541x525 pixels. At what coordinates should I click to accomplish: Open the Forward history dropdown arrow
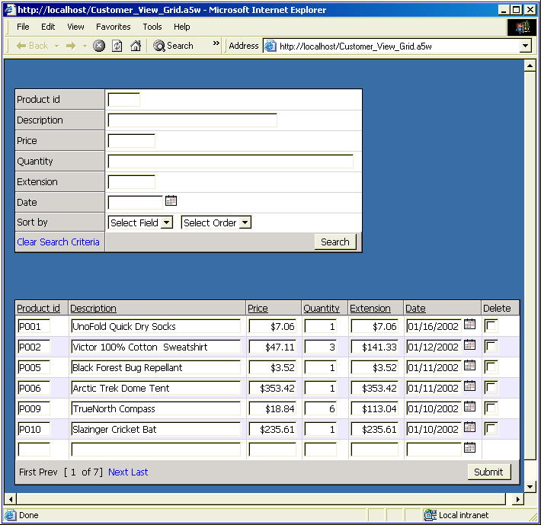(85, 46)
